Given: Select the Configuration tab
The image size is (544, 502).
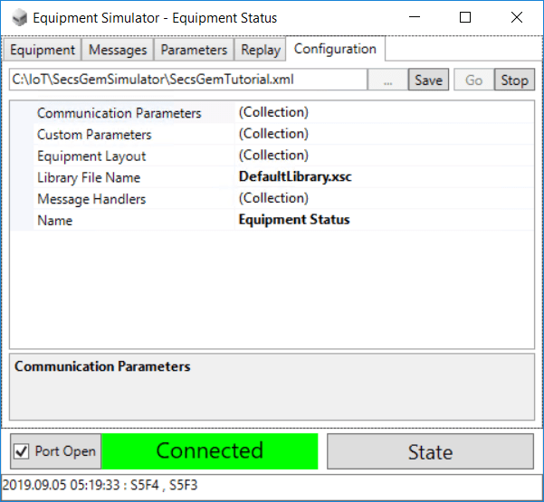Looking at the screenshot, I should click(335, 49).
